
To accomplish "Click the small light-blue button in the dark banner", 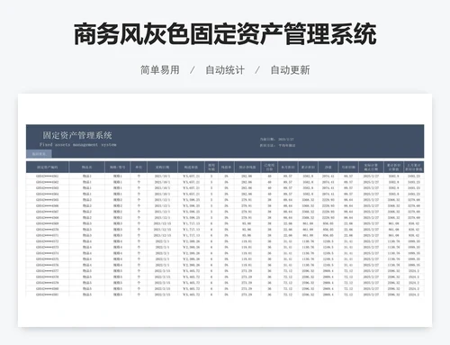I will click(39, 154).
